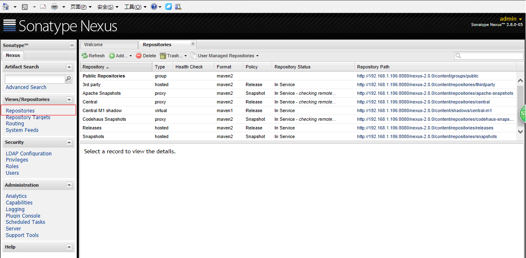The height and width of the screenshot is (258, 526).
Task: Click the Sonatype Nexus logo
Action: point(60,26)
